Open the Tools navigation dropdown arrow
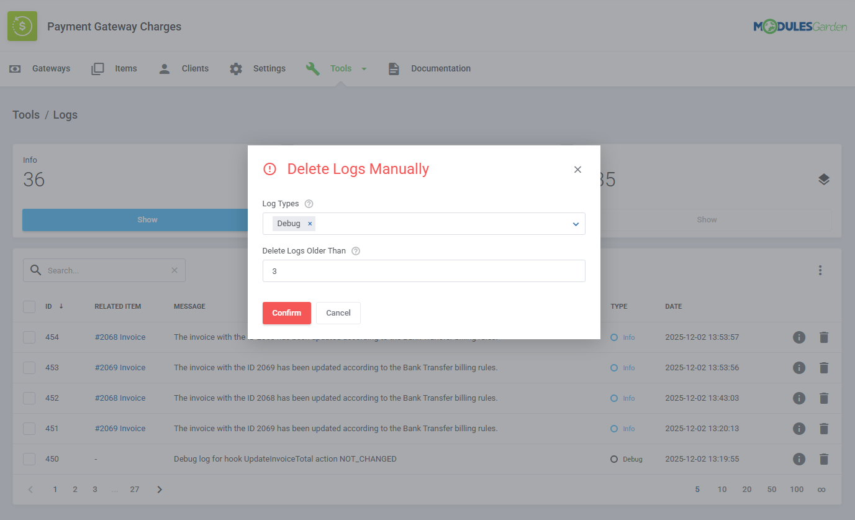Viewport: 855px width, 520px height. [364, 68]
